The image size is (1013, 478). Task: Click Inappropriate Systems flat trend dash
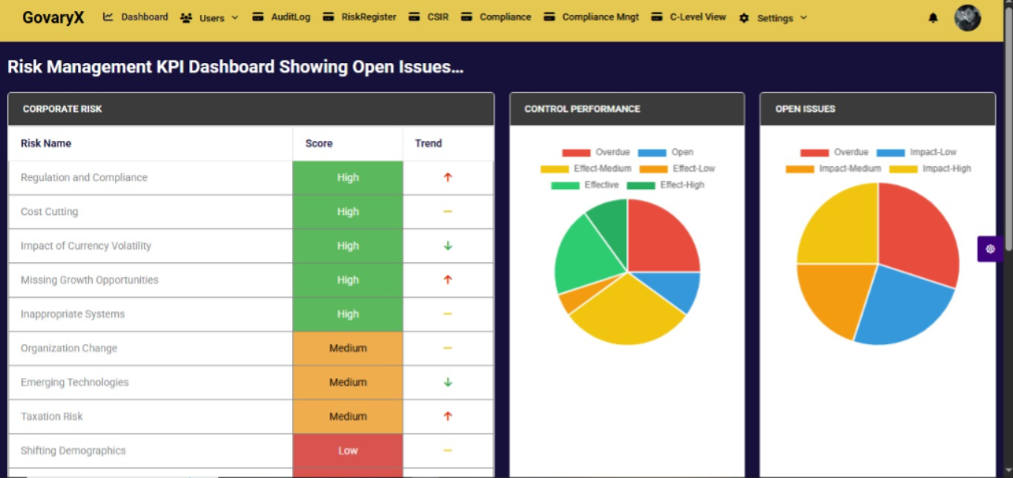448,313
